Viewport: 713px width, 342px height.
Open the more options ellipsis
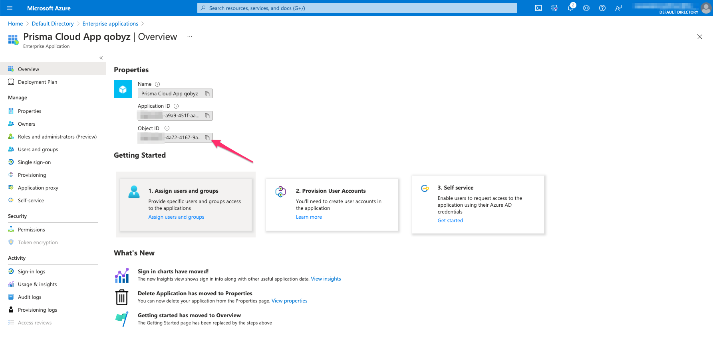(190, 37)
